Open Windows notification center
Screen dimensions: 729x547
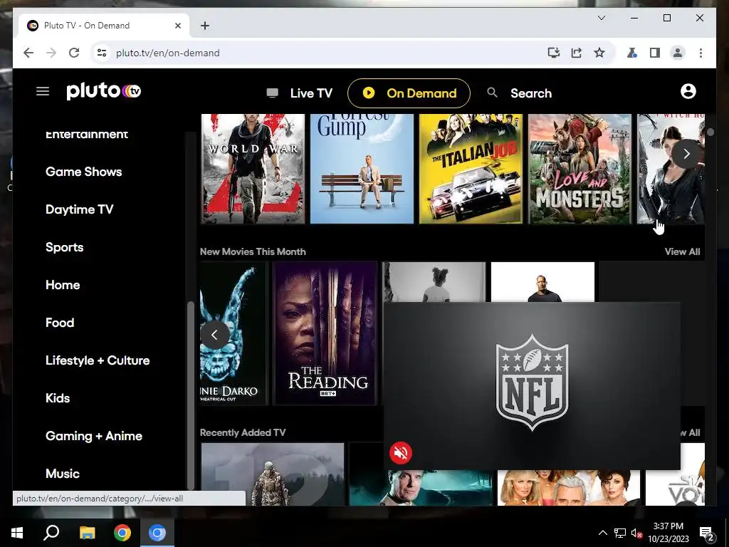pyautogui.click(x=707, y=533)
